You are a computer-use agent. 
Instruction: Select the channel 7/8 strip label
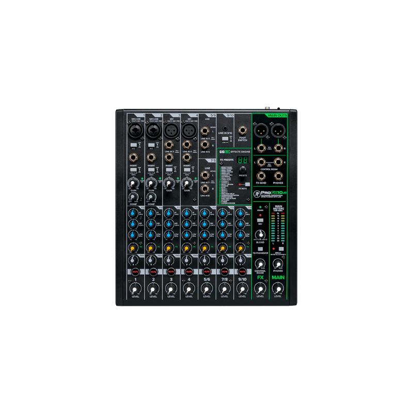[x=225, y=279]
